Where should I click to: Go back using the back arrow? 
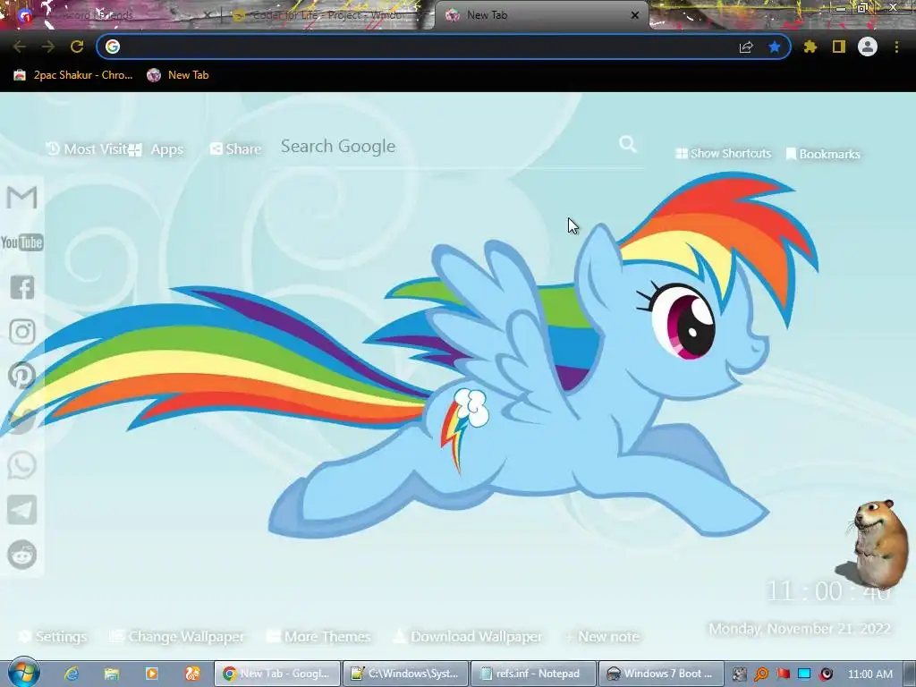(19, 47)
